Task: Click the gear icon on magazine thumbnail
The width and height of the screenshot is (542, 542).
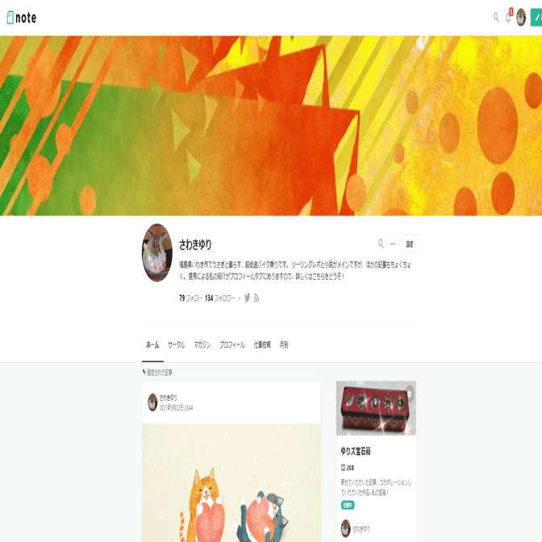Action: [x=409, y=394]
